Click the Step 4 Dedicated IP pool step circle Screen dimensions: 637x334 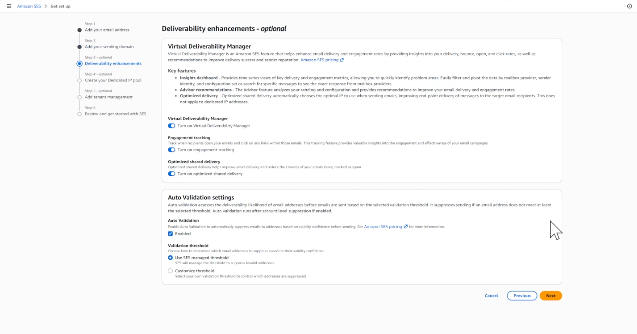(x=80, y=80)
